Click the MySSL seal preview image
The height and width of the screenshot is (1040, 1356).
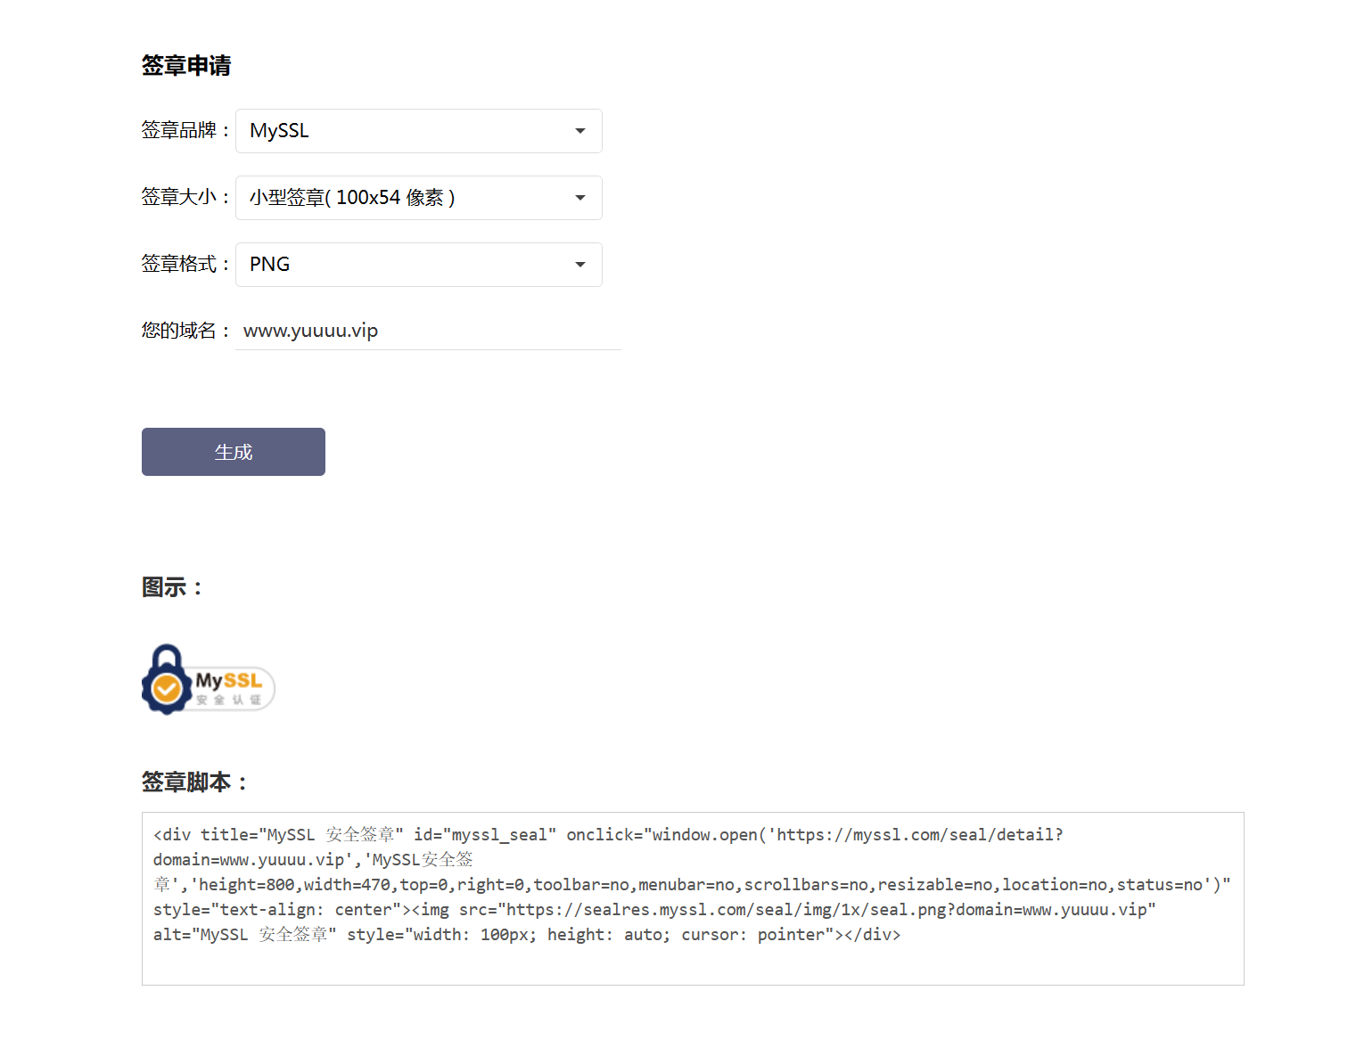[209, 680]
